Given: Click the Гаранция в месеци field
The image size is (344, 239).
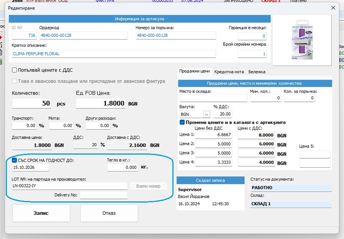Looking at the screenshot, I should [252, 36].
